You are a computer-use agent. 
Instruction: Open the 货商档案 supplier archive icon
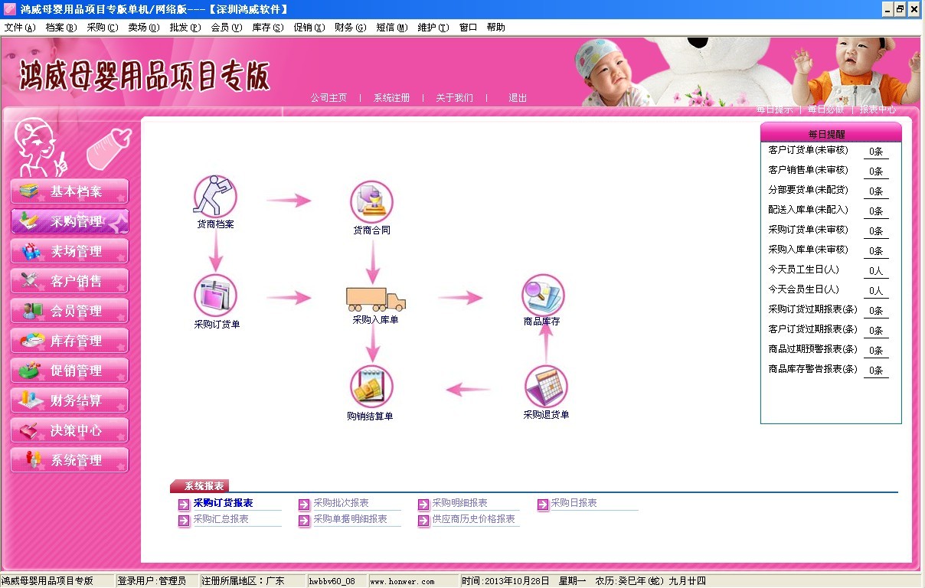215,197
